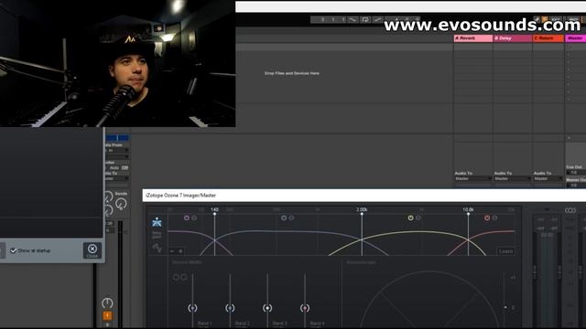586x329 pixels.
Task: Select the Imager module icon in Ozone
Action: (x=157, y=222)
